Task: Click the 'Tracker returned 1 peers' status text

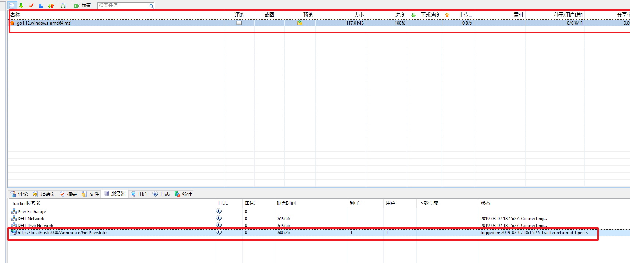Action: click(x=565, y=233)
